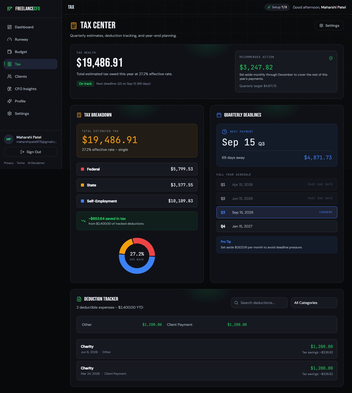The image size is (352, 393).
Task: Click the Tax Center calculator icon
Action: pos(74,25)
